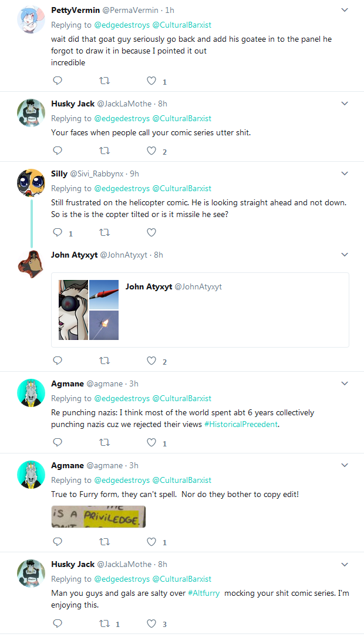Retweet PettyVermin's goatee tweet
This screenshot has height=637, width=364.
coord(105,81)
